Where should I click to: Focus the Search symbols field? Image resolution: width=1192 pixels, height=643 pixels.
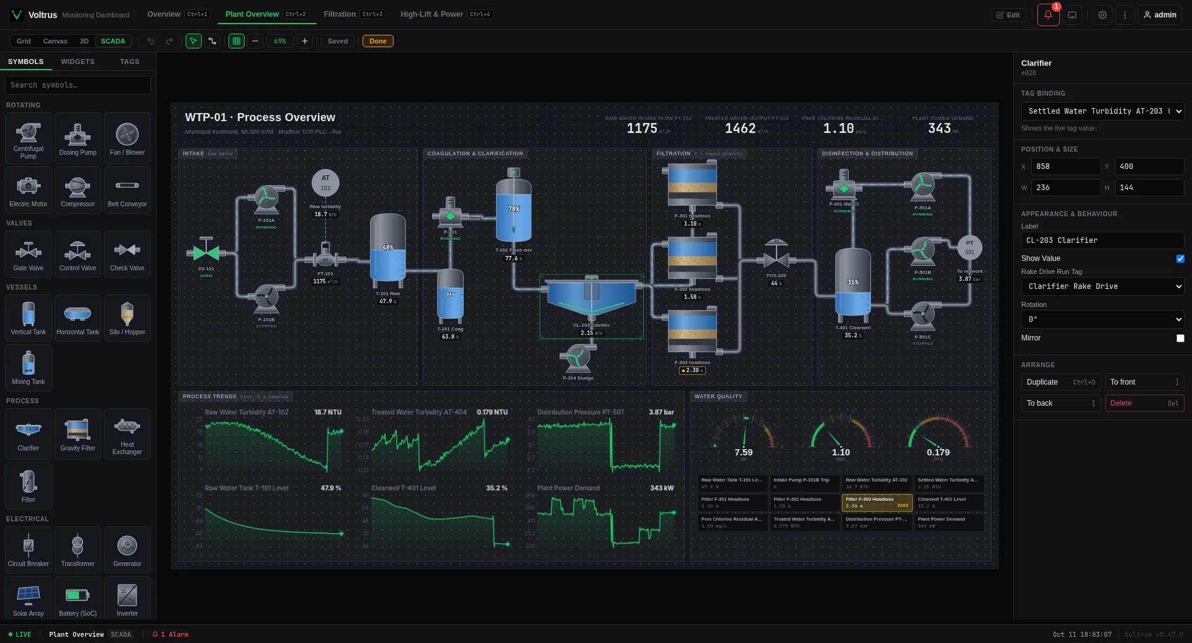point(78,85)
